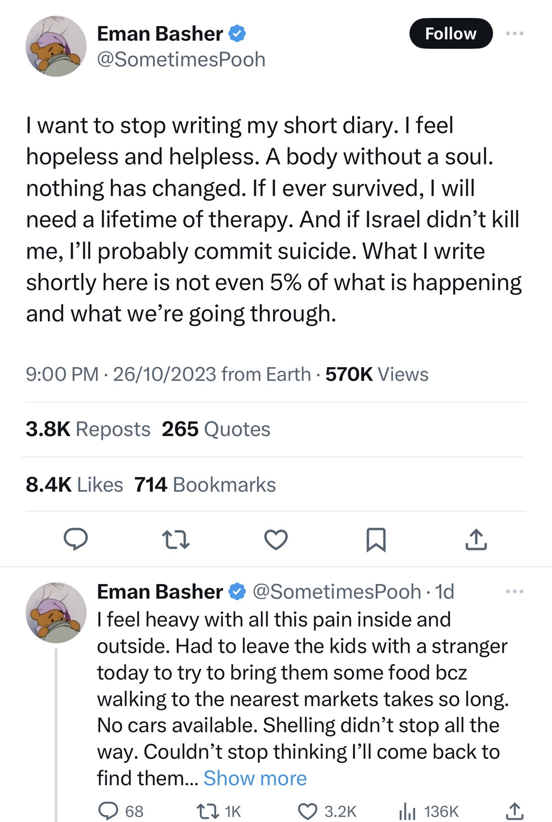Open Eman Basher's profile picture at top
The width and height of the screenshot is (552, 822).
[56, 46]
